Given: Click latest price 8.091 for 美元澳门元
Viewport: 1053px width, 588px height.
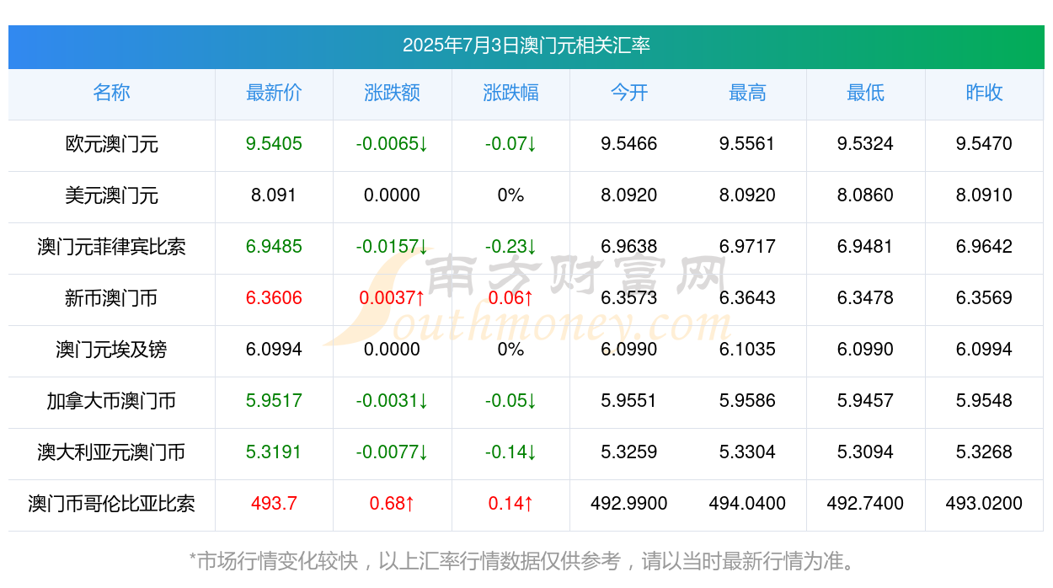Looking at the screenshot, I should point(274,195).
